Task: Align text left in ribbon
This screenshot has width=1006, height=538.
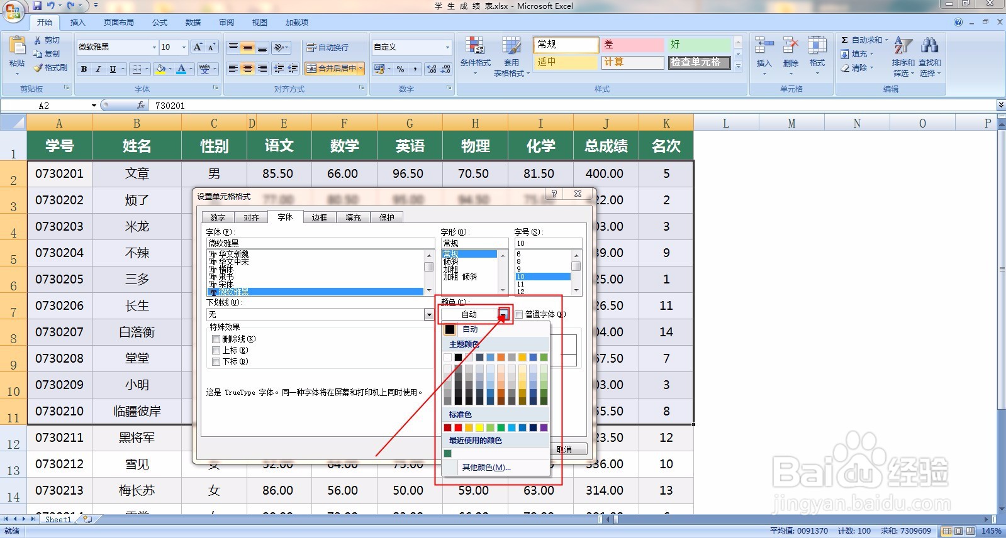Action: (x=233, y=69)
